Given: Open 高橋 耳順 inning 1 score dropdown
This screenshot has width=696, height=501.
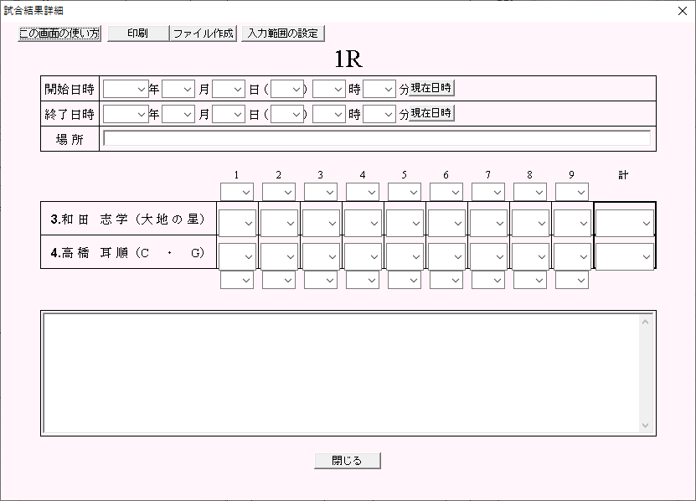Looking at the screenshot, I should pyautogui.click(x=238, y=256).
